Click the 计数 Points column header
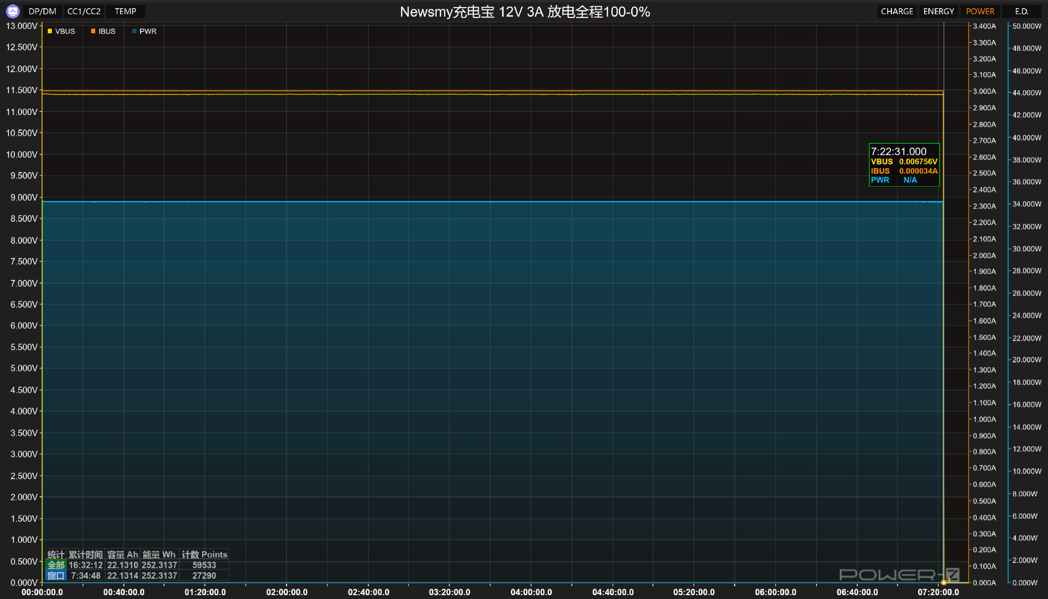1048x599 pixels. 204,554
